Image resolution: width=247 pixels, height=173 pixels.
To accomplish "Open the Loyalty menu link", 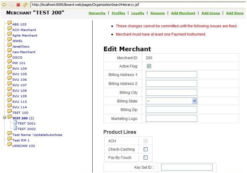I will (x=138, y=13).
